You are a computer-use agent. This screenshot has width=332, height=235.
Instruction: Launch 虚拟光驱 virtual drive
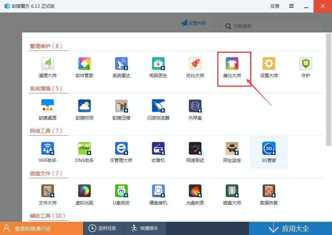pos(84,194)
